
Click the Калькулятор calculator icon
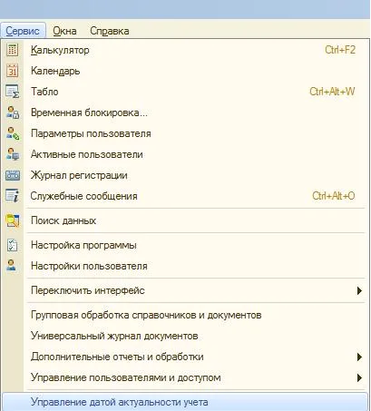13,50
